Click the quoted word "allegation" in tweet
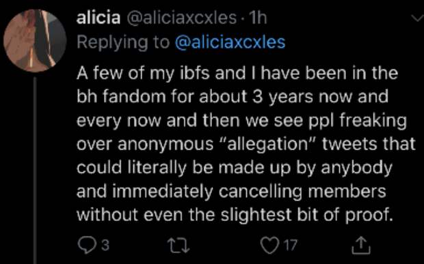Viewport: 424px width, 264px height. (x=268, y=144)
